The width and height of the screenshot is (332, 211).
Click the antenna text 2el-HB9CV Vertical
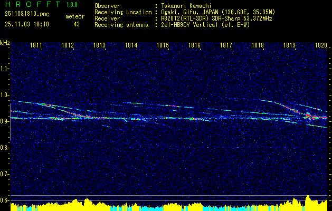coord(189,25)
